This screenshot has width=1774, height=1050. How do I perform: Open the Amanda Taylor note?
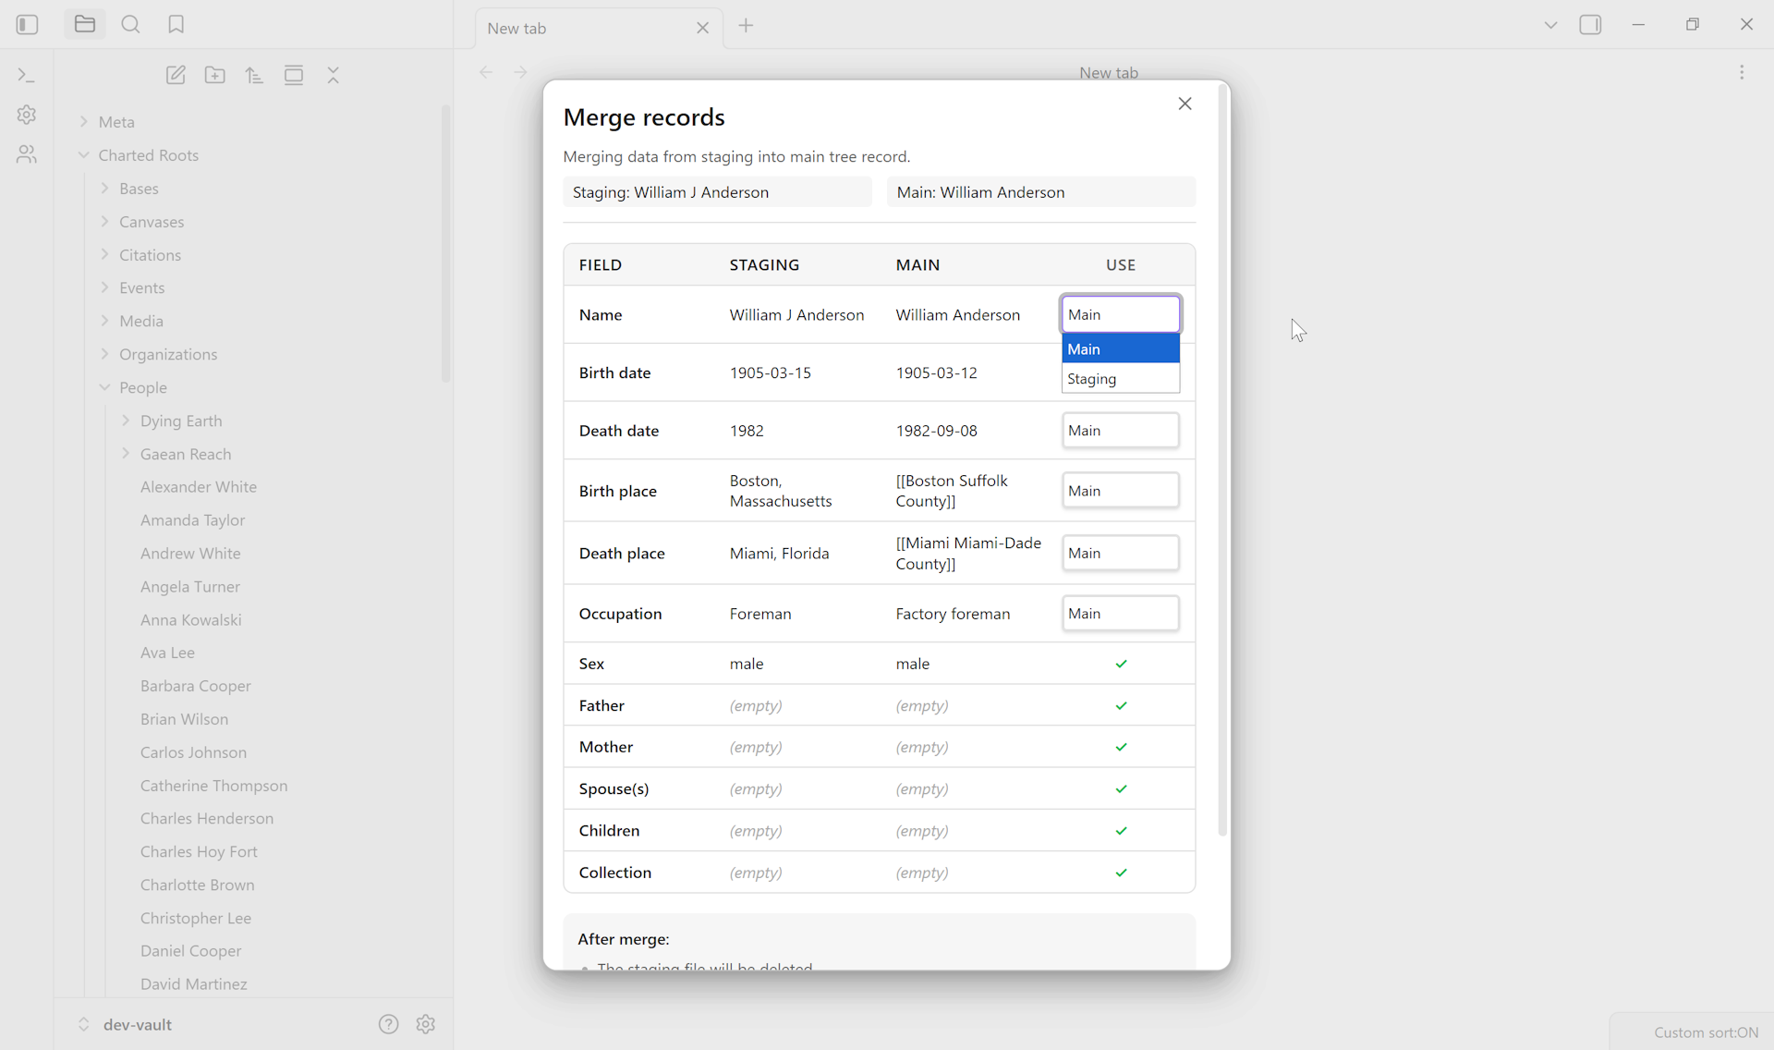tap(193, 520)
